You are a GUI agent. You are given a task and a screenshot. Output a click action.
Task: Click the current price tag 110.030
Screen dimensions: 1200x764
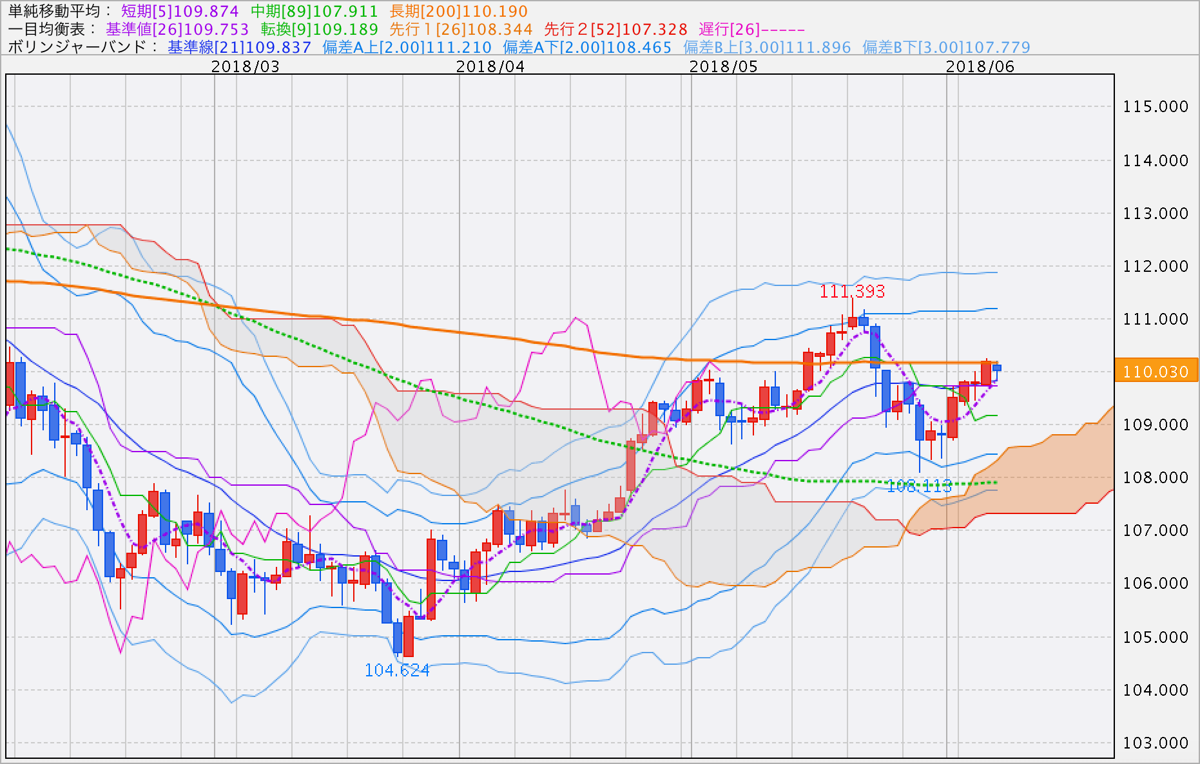pos(1156,371)
